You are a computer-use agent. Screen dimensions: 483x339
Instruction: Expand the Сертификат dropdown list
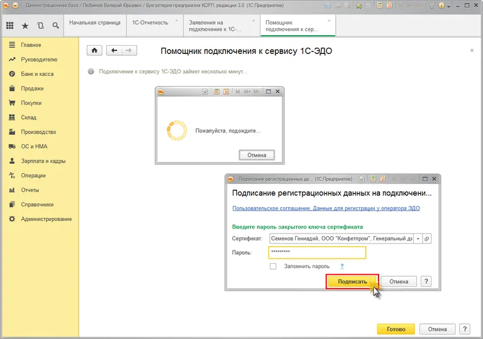pos(417,239)
